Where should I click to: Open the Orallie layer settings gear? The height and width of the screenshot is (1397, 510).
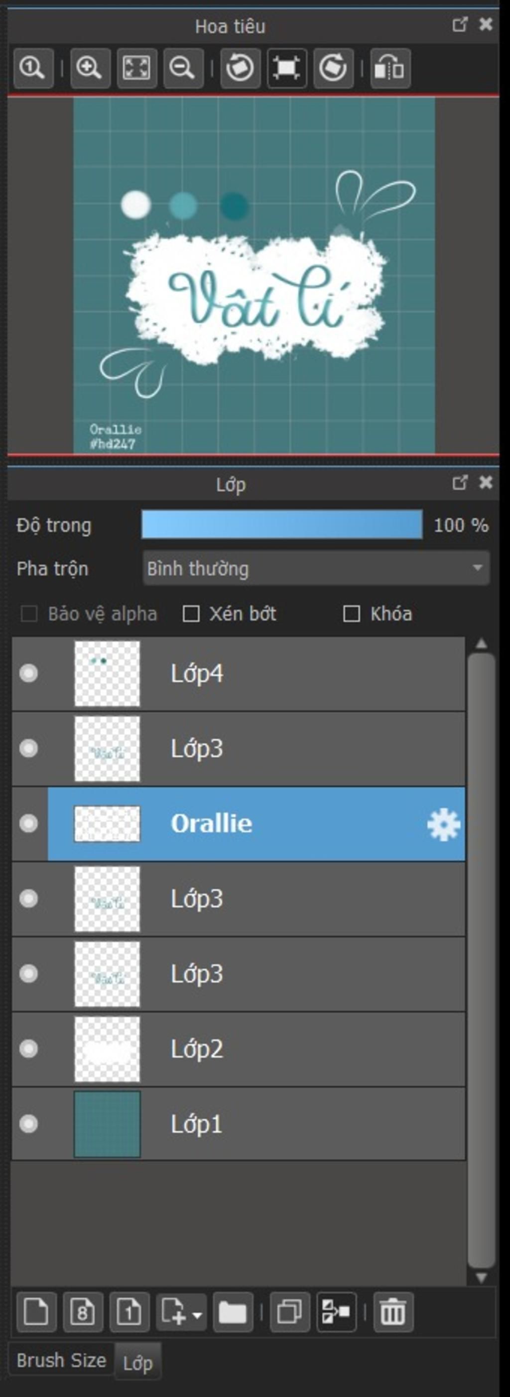[443, 824]
